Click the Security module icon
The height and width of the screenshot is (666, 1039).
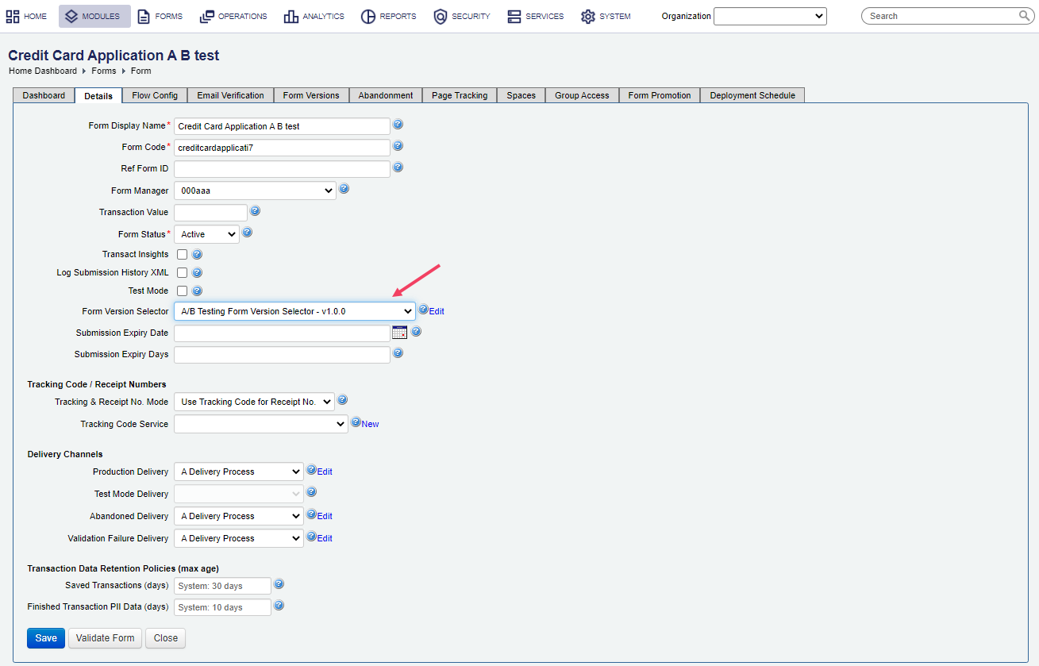point(441,15)
